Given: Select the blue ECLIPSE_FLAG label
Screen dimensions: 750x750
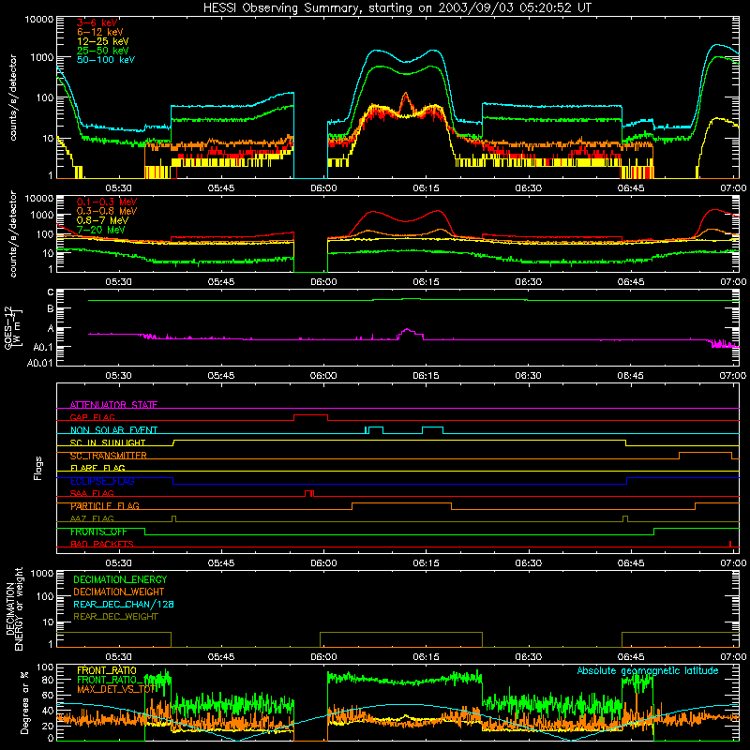Looking at the screenshot, I should pyautogui.click(x=102, y=481).
